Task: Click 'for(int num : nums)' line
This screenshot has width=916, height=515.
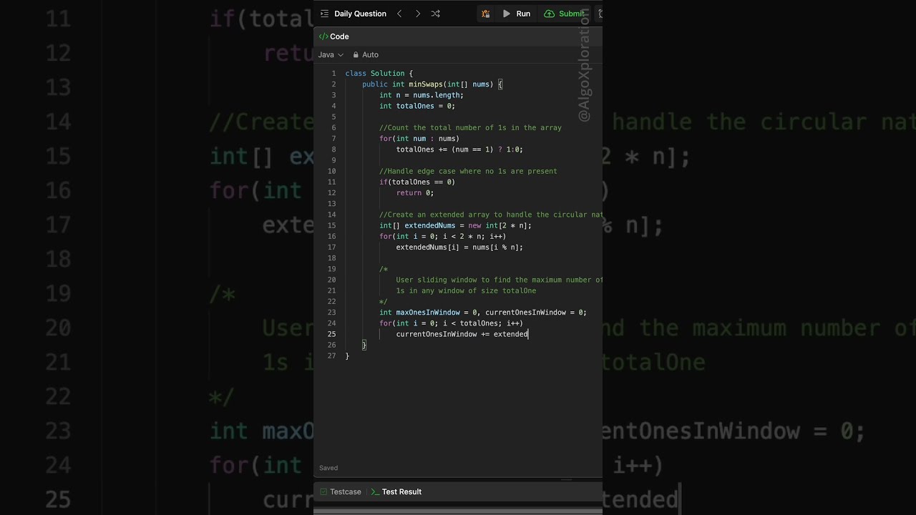Action: (419, 139)
